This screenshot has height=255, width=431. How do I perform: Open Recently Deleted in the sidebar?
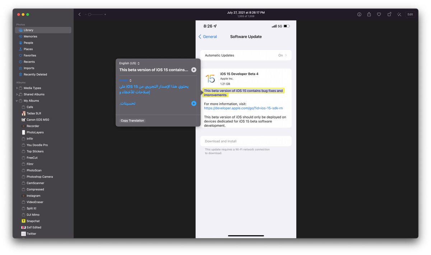[43, 74]
